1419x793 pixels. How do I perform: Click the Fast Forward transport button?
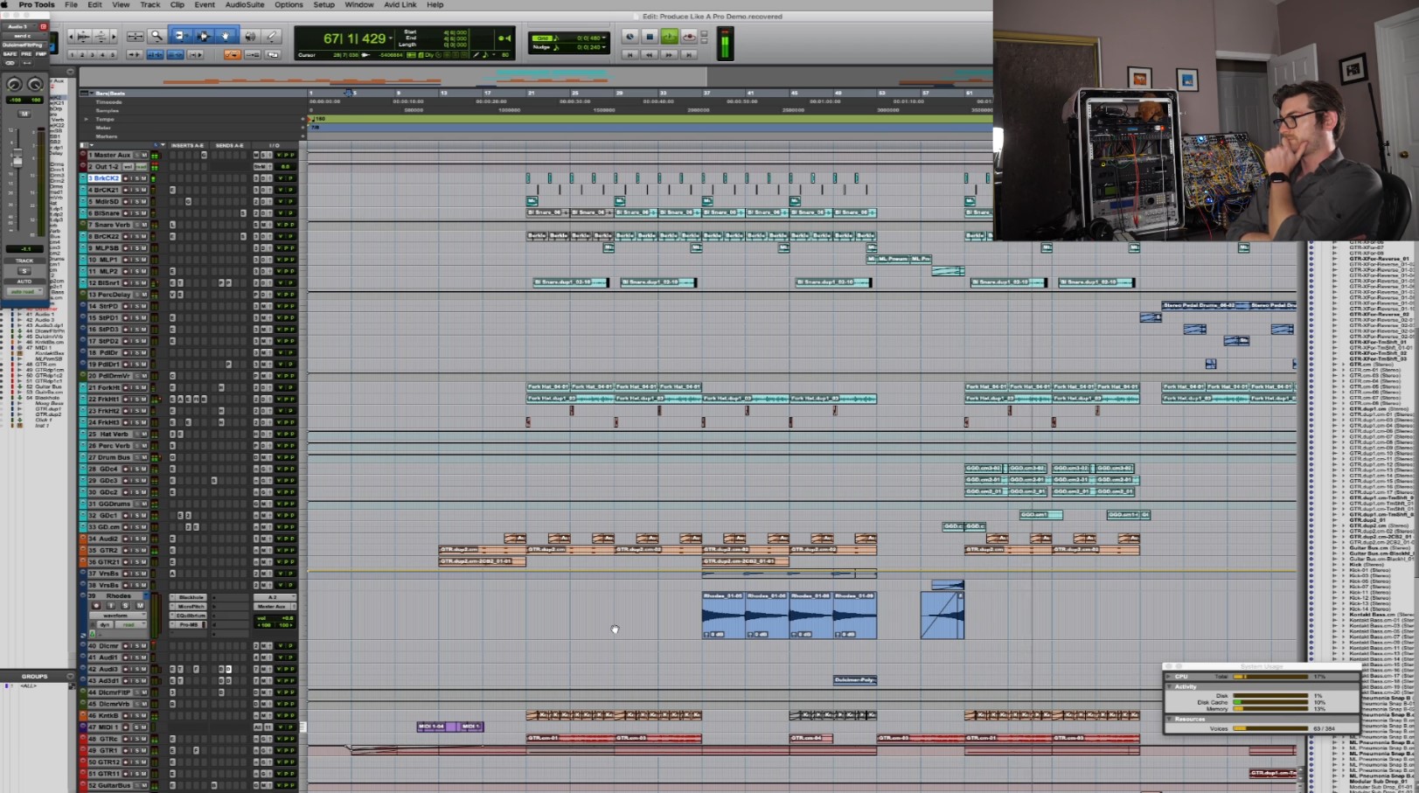click(669, 54)
